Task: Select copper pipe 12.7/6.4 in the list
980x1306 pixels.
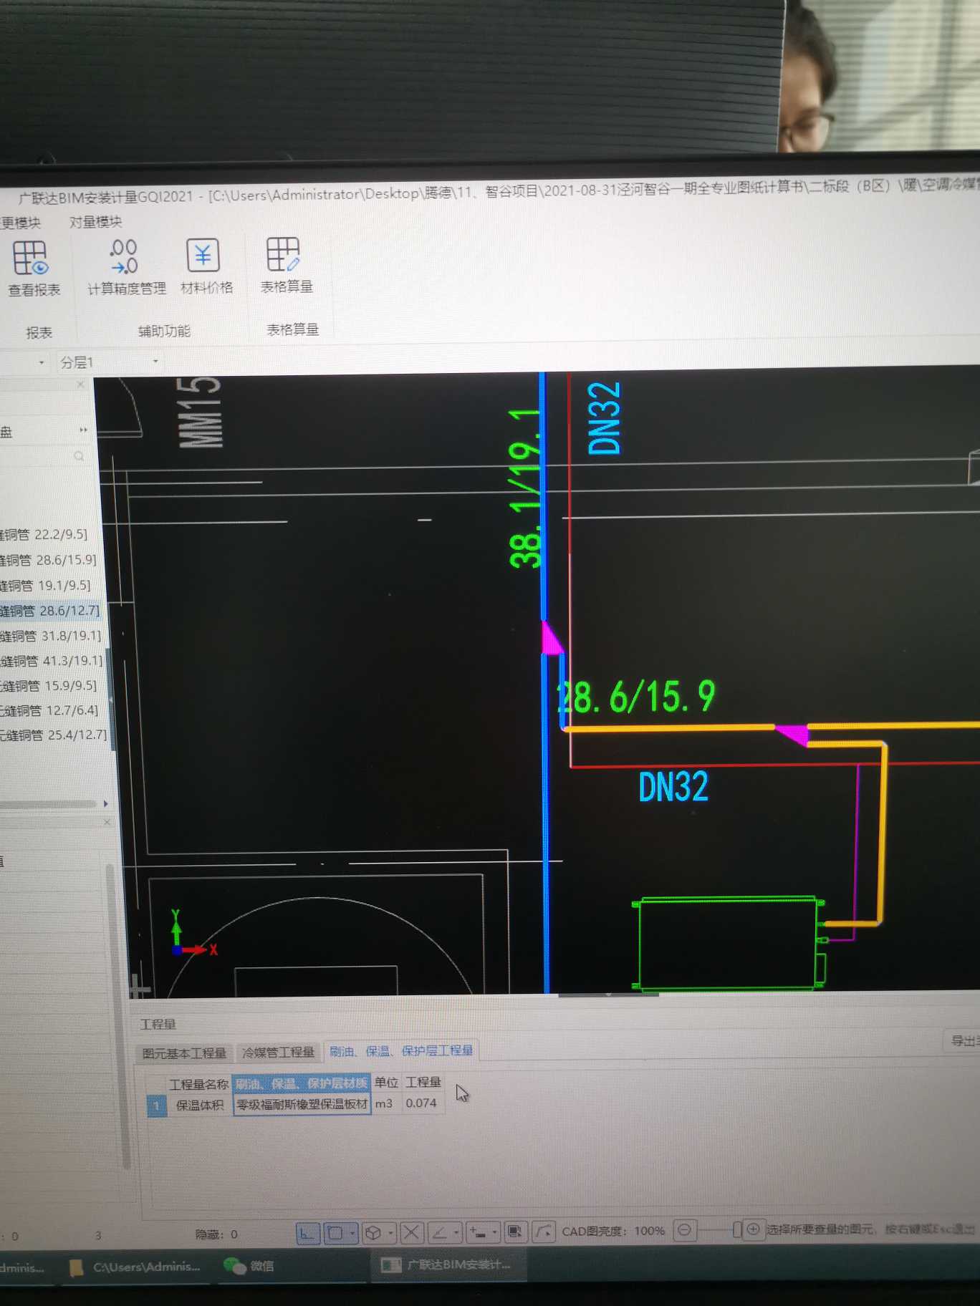Action: coord(49,710)
